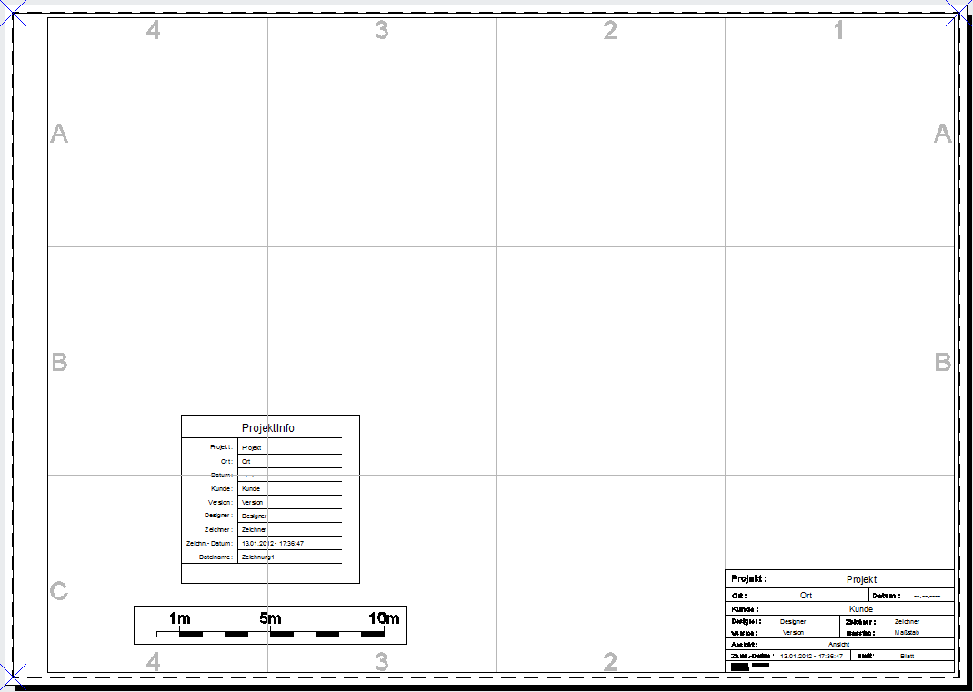Click the 10m label on the scale bar
This screenshot has width=973, height=692.
point(384,619)
